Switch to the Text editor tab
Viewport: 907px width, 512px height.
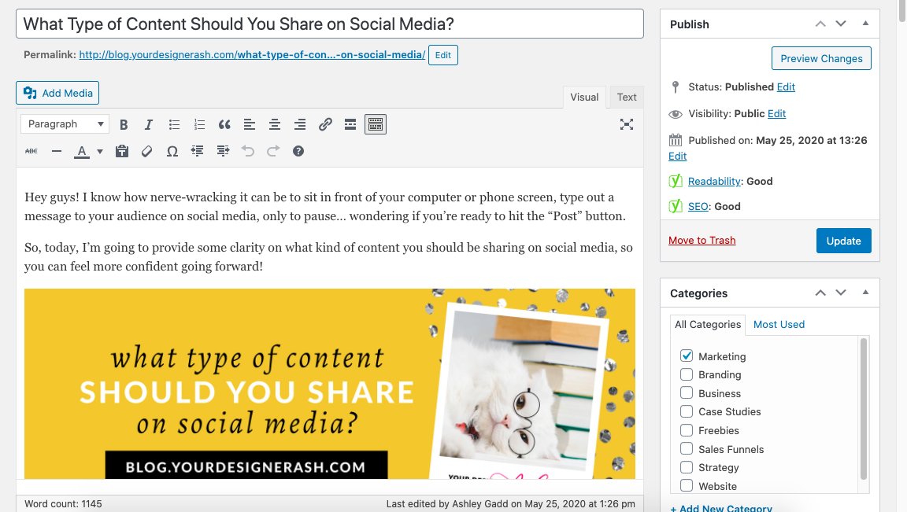[x=627, y=97]
